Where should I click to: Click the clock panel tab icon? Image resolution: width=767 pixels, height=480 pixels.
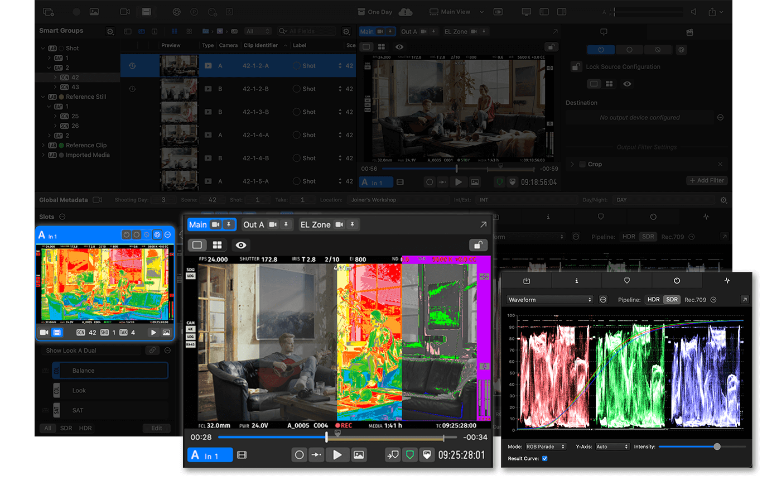[x=677, y=280]
